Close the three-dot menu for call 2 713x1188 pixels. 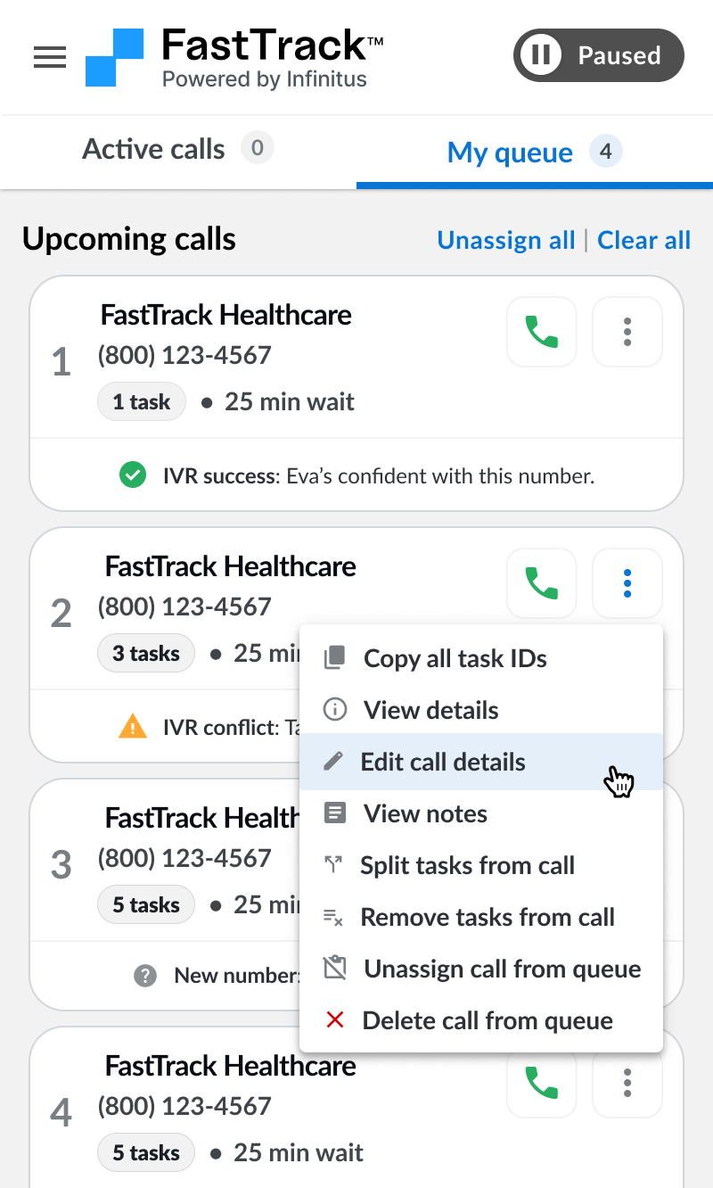click(x=627, y=583)
